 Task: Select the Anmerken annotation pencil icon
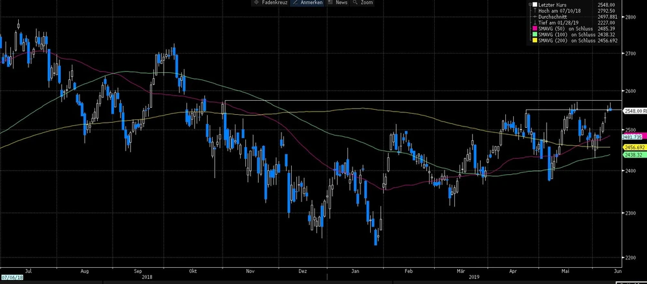(x=296, y=3)
